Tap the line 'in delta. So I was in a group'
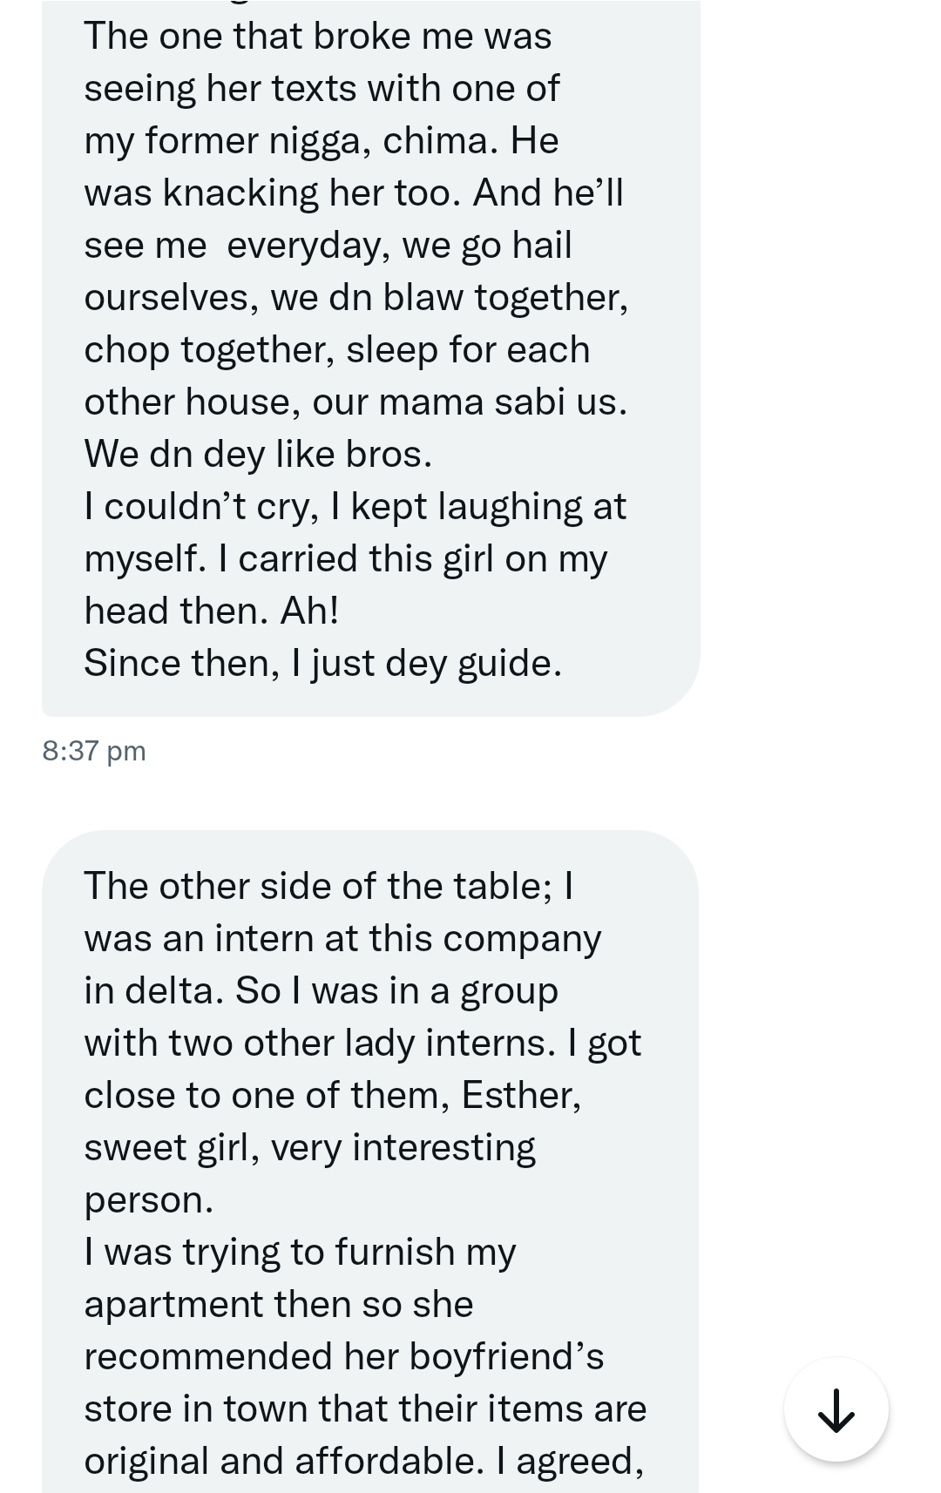The width and height of the screenshot is (941, 1493). [x=321, y=991]
